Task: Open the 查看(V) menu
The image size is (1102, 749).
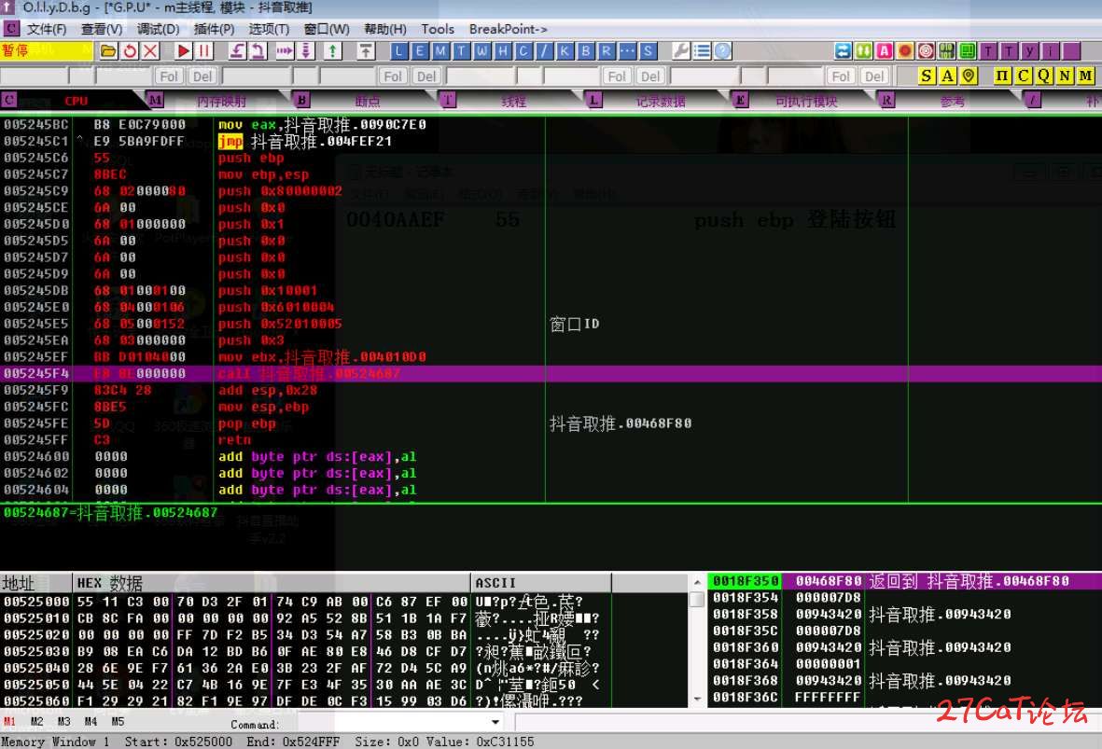Action: [102, 29]
